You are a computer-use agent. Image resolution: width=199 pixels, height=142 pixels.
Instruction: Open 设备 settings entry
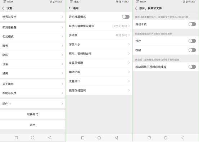33,64
